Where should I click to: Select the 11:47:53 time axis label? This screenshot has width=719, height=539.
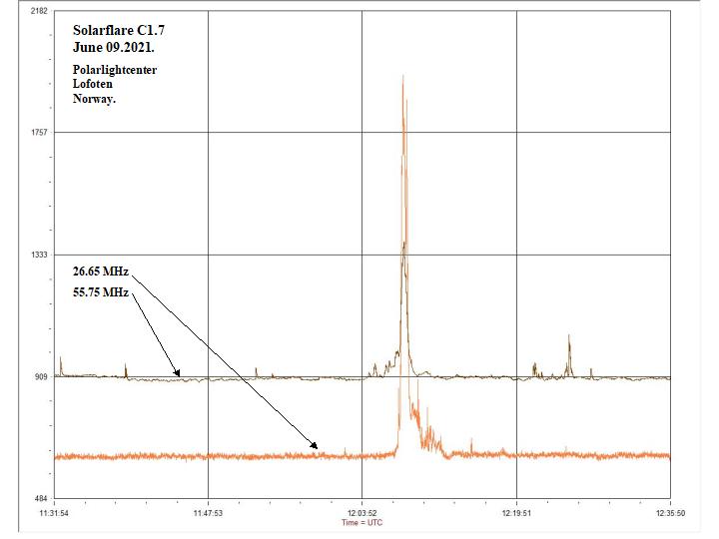coord(208,513)
